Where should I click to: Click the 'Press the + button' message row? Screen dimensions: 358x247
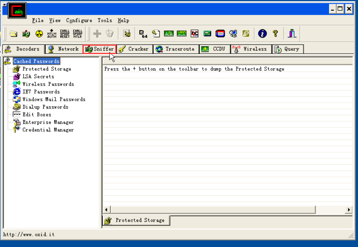click(x=227, y=69)
